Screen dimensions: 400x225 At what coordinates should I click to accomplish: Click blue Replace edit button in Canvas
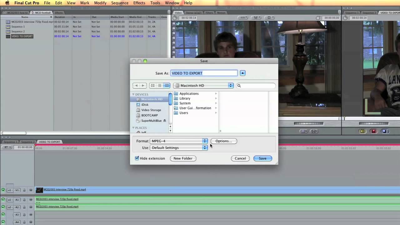click(385, 131)
